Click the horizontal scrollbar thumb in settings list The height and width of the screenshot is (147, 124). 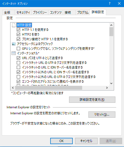(49, 88)
